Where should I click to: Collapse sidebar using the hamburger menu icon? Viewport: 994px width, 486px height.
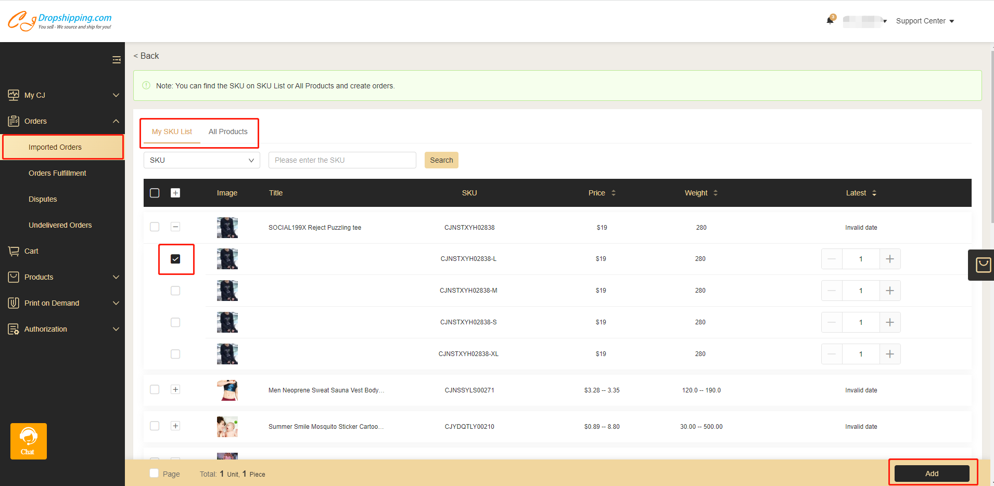[117, 60]
